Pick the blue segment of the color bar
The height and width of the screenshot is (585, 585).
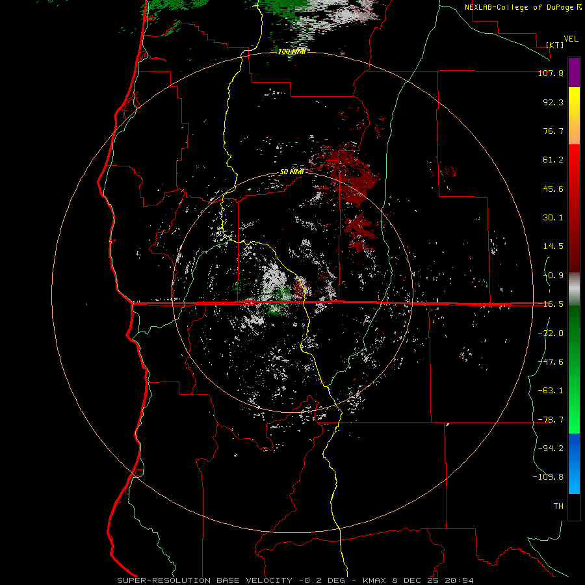point(574,463)
